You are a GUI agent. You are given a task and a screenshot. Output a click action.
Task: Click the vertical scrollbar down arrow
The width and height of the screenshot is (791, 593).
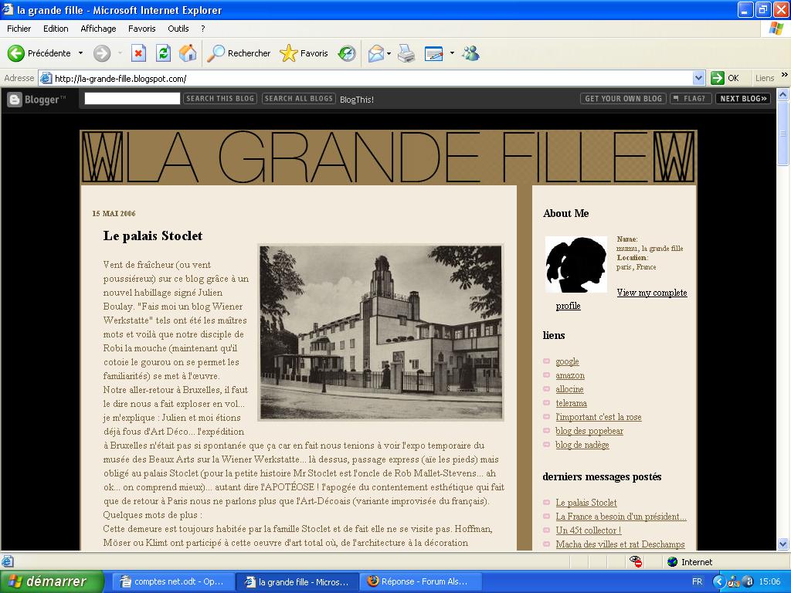(783, 544)
